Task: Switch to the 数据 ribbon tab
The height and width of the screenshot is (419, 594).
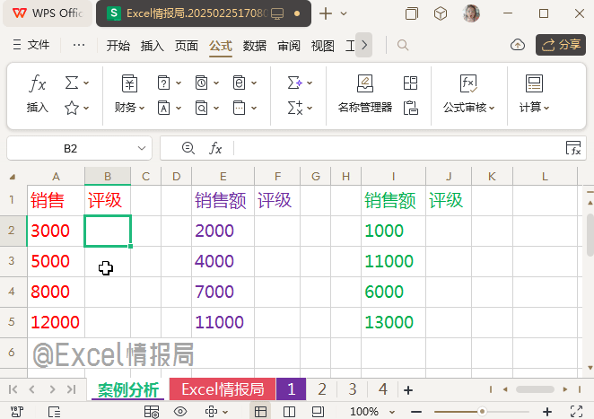Action: coord(255,46)
